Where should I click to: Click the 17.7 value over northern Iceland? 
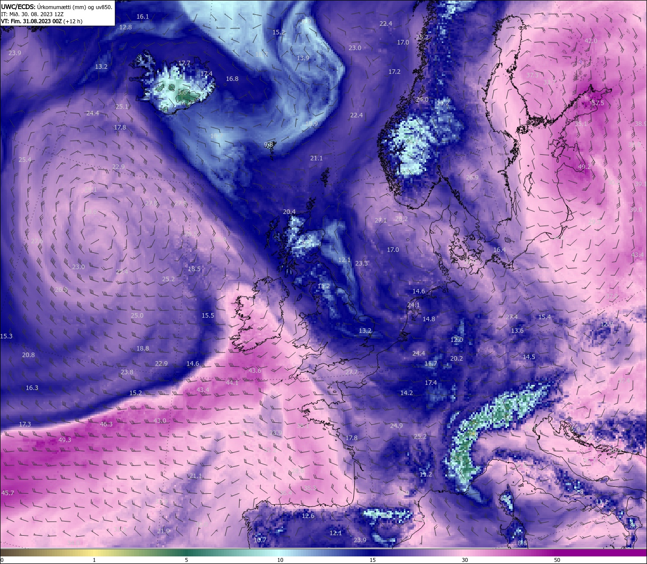point(184,63)
